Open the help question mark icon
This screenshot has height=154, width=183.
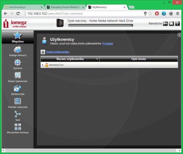177,24
